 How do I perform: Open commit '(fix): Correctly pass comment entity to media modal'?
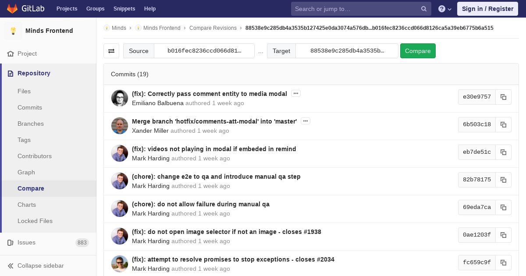[x=210, y=94]
